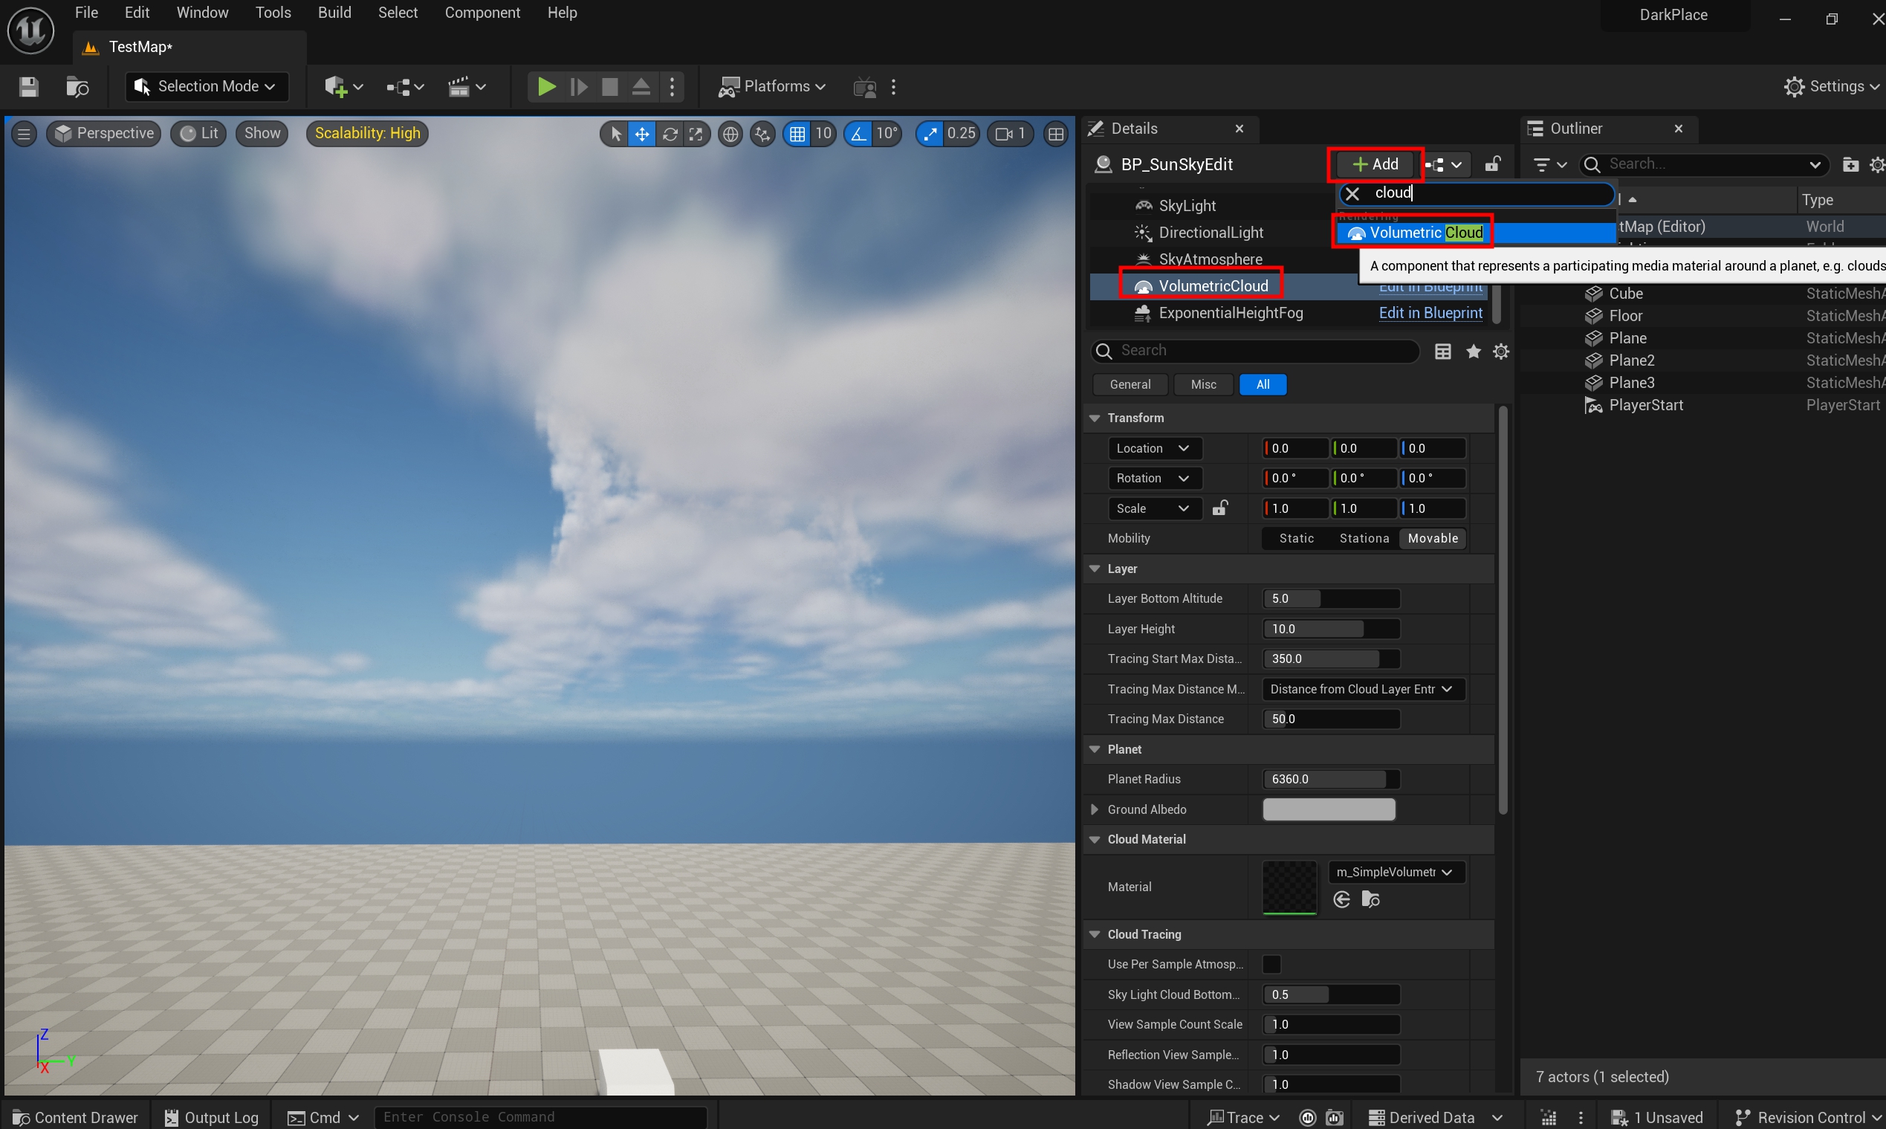Click Edit in Blueprint for ExponentialHeightFog
Image resolution: width=1886 pixels, height=1129 pixels.
tap(1430, 313)
